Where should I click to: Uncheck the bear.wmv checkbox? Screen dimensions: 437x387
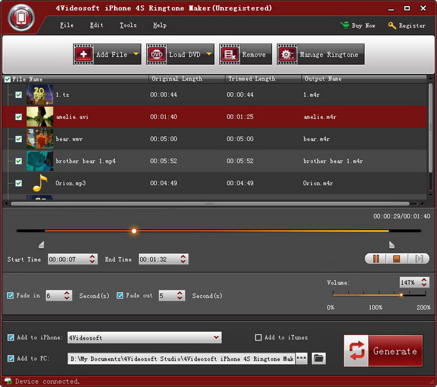[18, 139]
